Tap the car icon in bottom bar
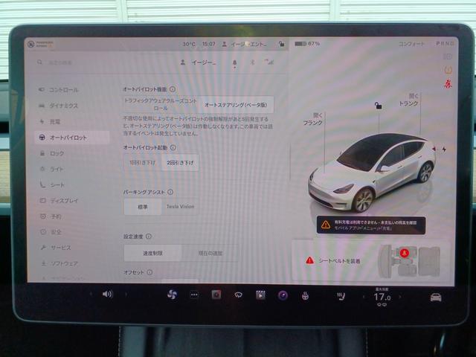 [x=435, y=297]
